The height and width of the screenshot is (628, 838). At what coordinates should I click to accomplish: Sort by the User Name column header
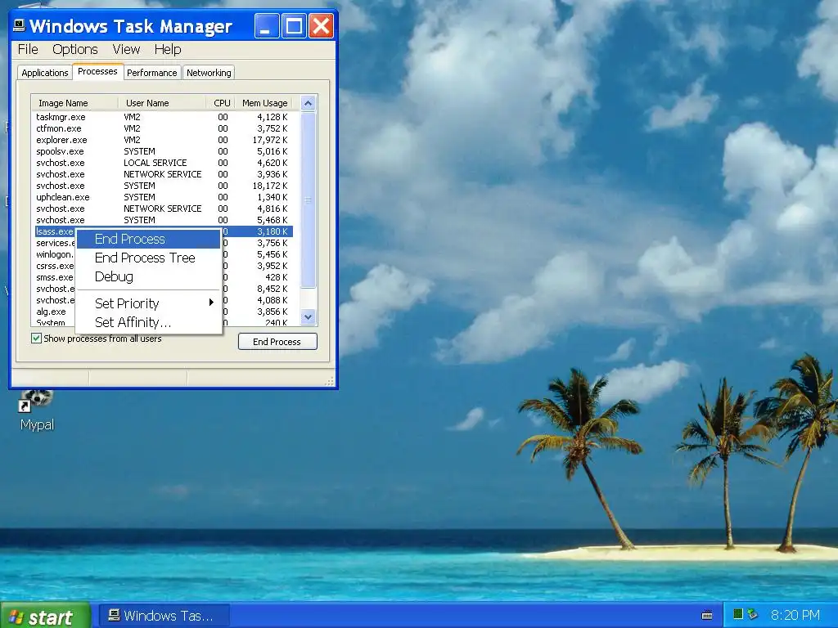click(x=162, y=103)
